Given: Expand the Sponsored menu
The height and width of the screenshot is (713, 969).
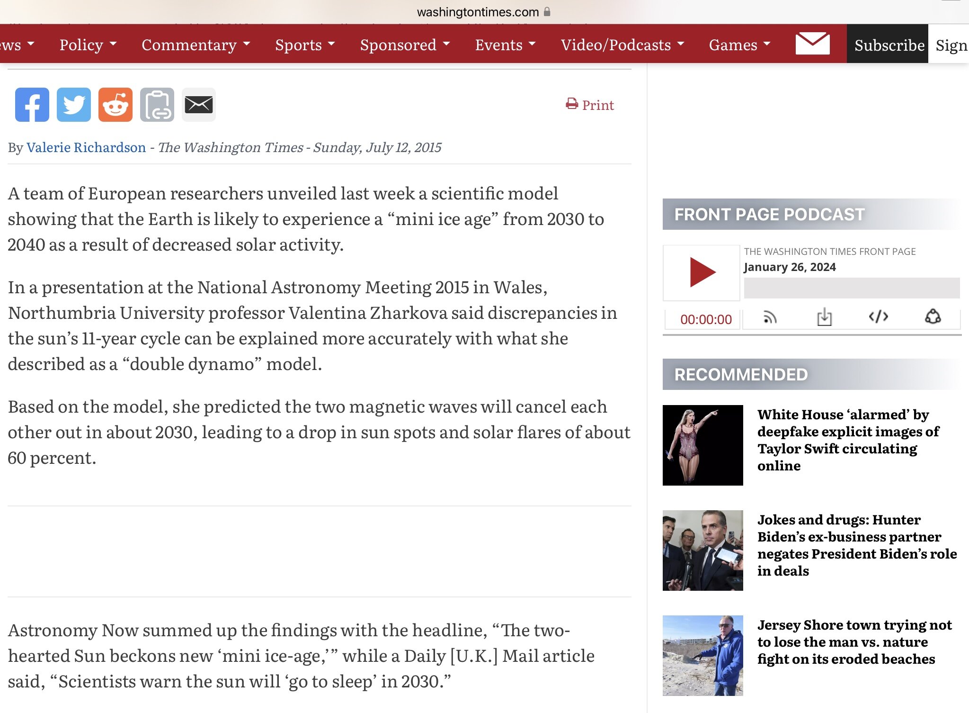Looking at the screenshot, I should (405, 45).
